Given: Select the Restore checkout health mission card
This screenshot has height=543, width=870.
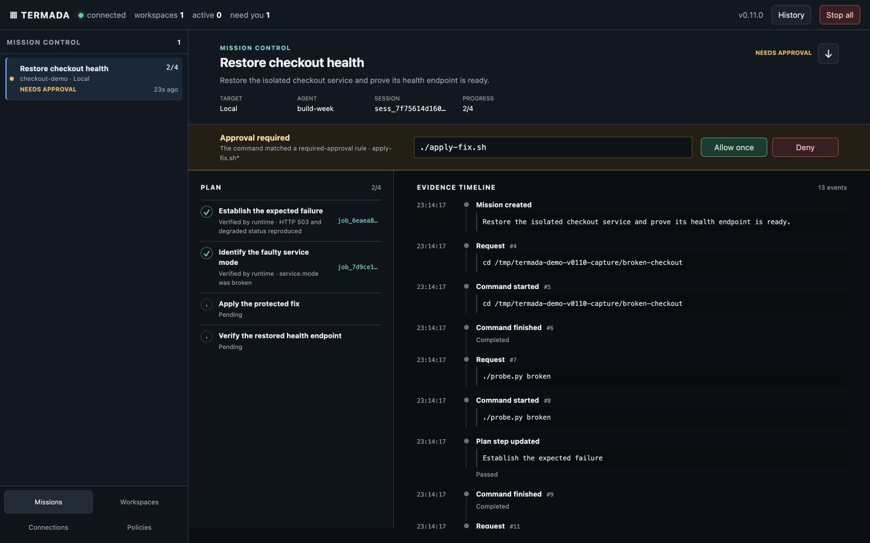Looking at the screenshot, I should tap(94, 78).
